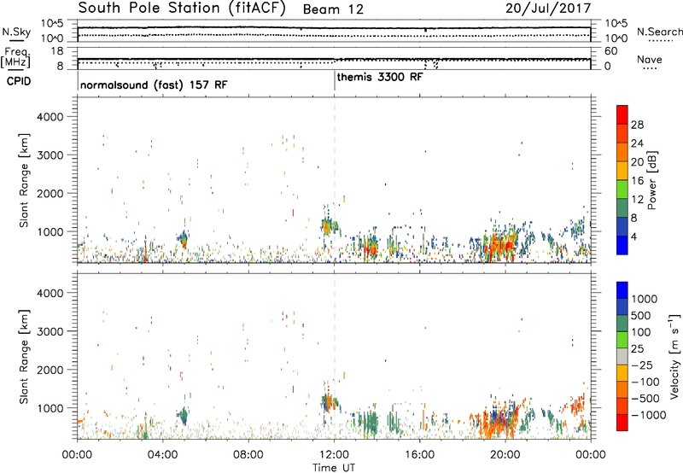Click the '12' Power colorbar tick value

[637, 199]
